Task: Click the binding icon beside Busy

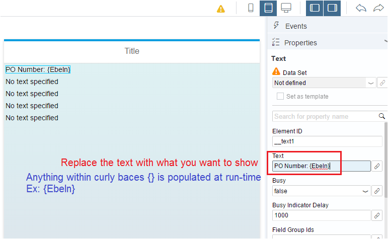Action: click(x=377, y=191)
